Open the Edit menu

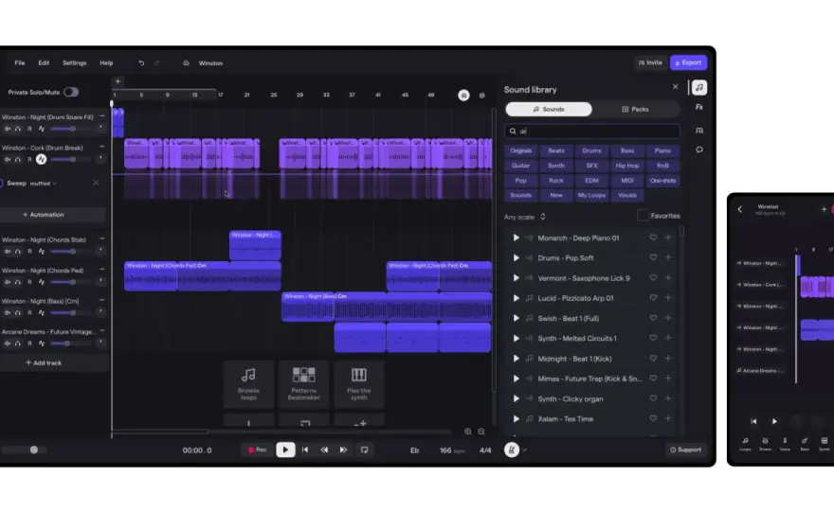coord(44,62)
